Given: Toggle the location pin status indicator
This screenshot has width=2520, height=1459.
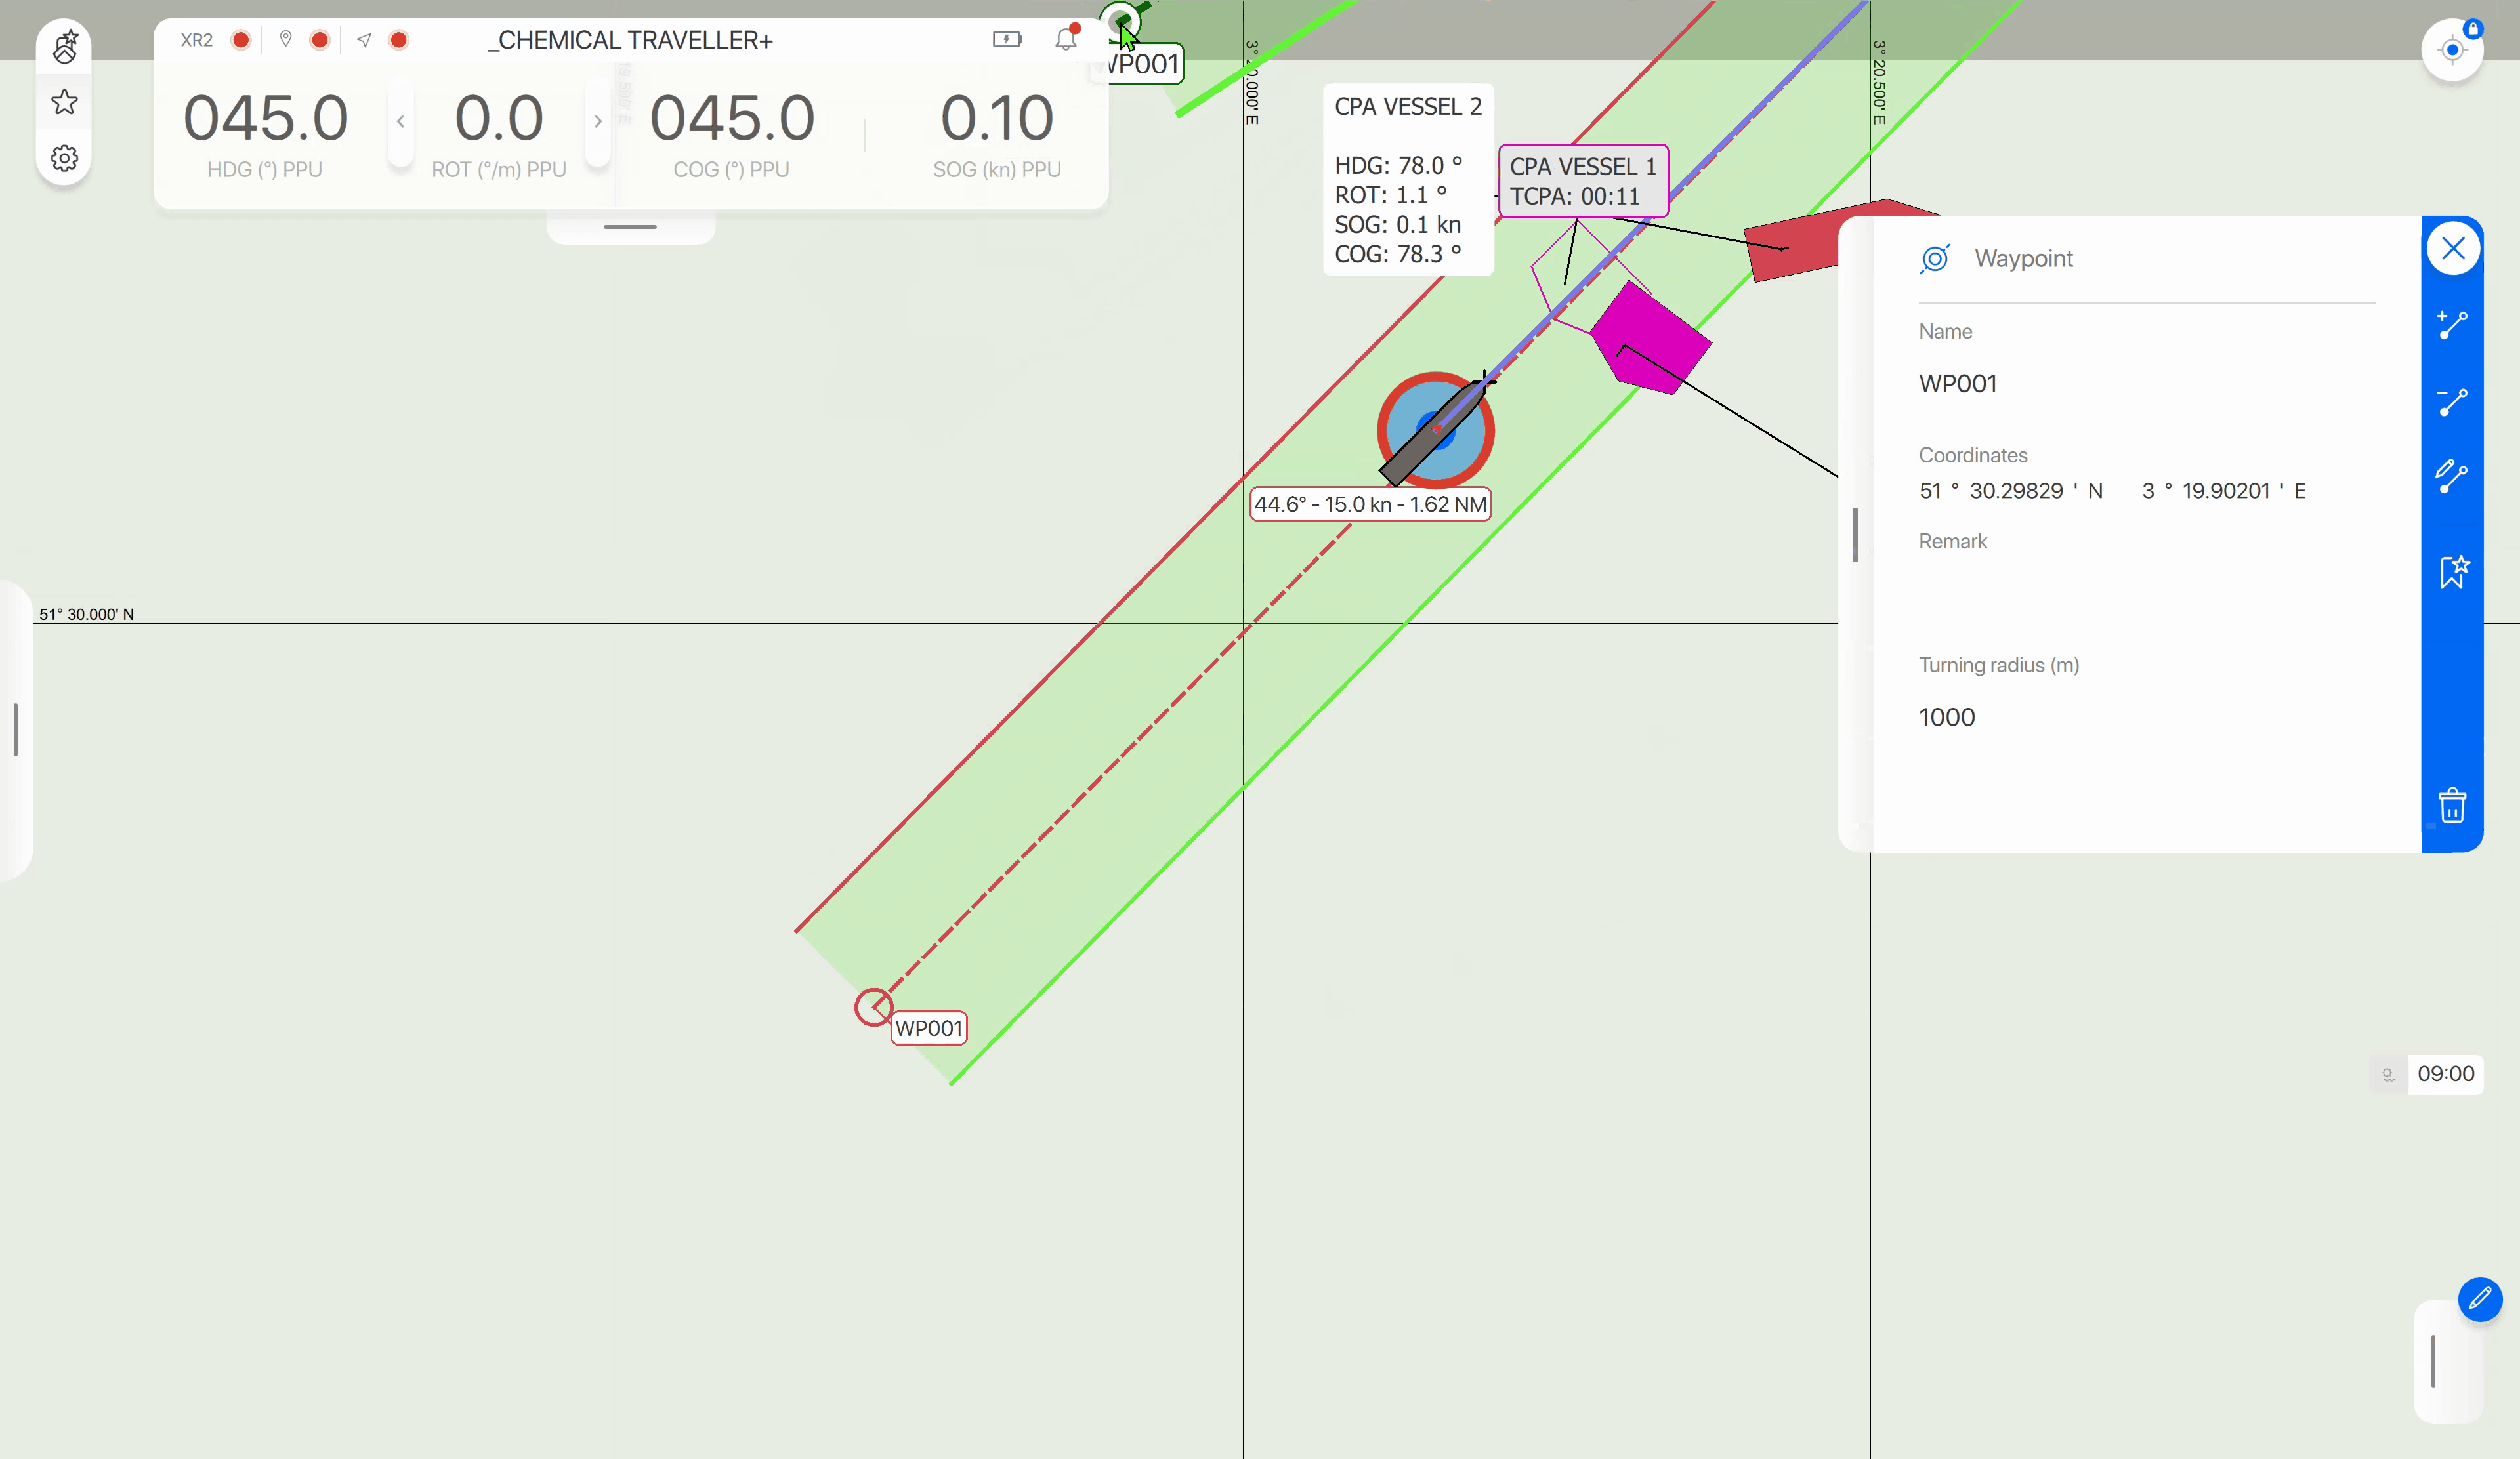Looking at the screenshot, I should pyautogui.click(x=320, y=40).
